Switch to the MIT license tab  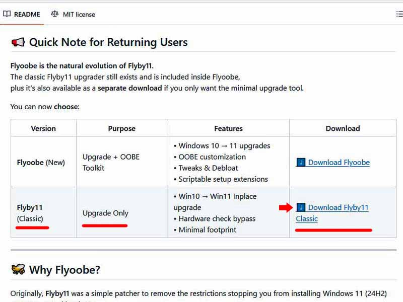[79, 14]
